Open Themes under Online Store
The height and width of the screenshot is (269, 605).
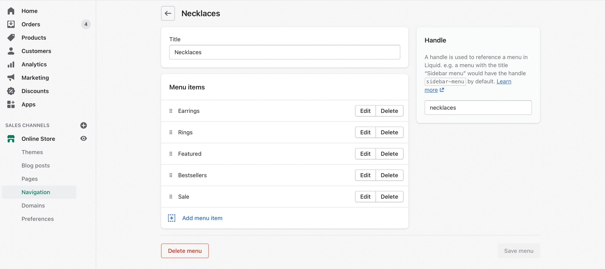[x=32, y=152]
